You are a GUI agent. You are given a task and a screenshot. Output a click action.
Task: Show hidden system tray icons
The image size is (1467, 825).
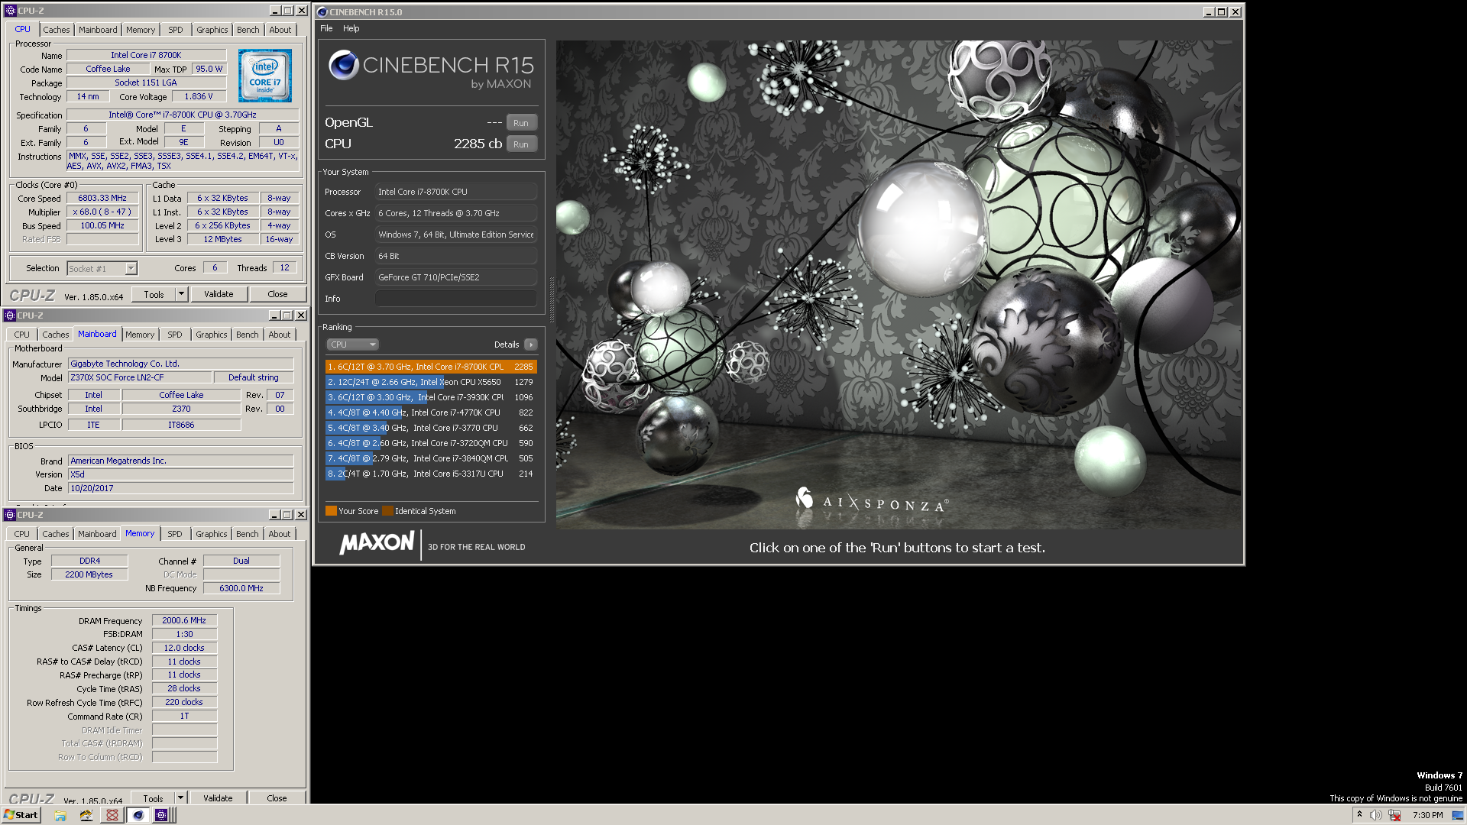click(1359, 815)
